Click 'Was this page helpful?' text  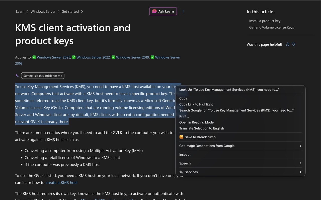[264, 44]
